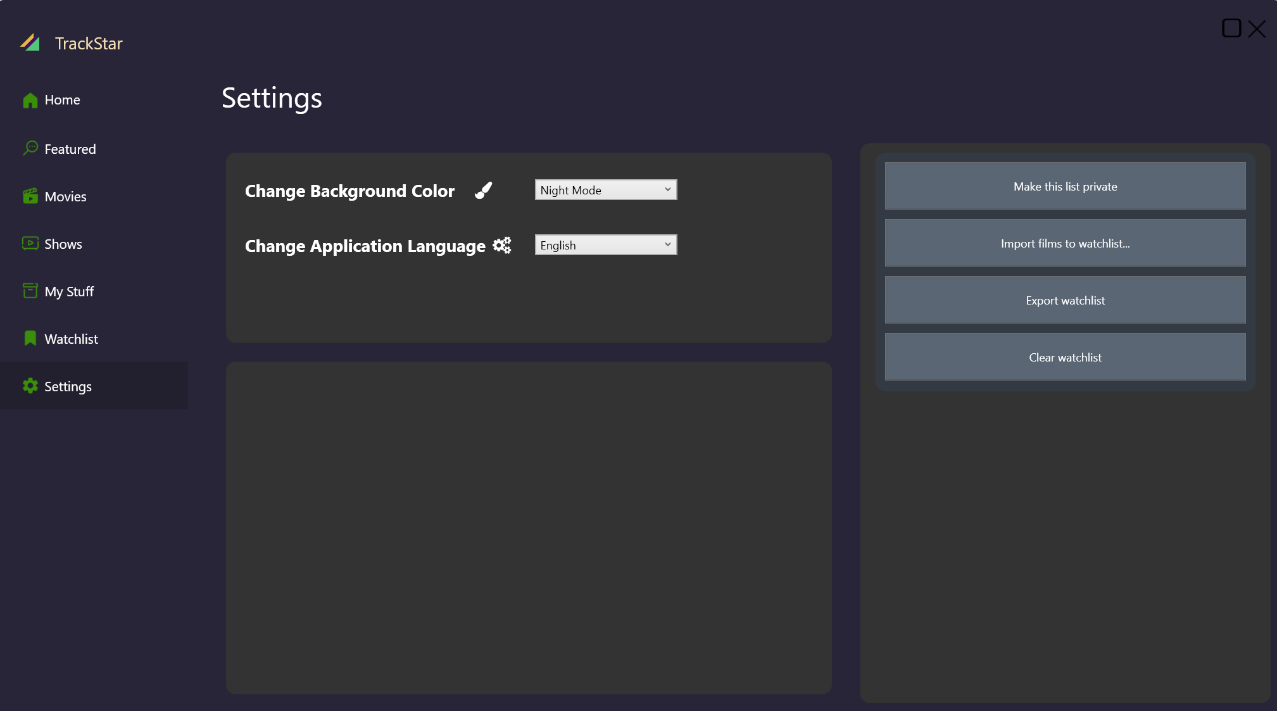
Task: Click Import films to watchlist button
Action: click(1065, 243)
